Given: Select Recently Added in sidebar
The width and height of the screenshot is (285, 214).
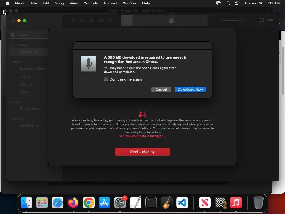Looking at the screenshot, I should click(33, 69).
